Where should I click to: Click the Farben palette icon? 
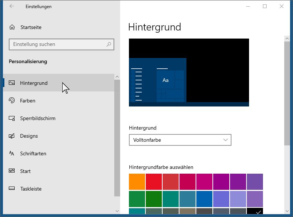12,101
